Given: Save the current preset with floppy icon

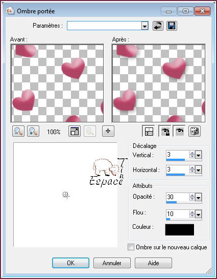Looking at the screenshot, I should (x=172, y=26).
